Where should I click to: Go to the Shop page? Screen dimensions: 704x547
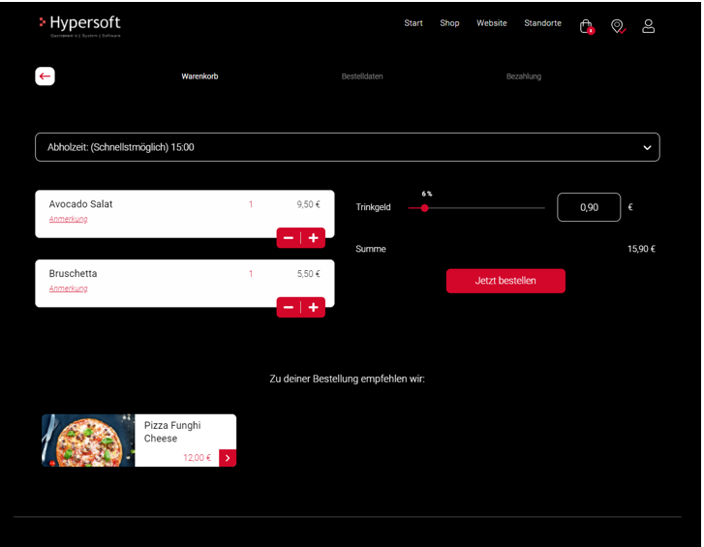pyautogui.click(x=449, y=23)
